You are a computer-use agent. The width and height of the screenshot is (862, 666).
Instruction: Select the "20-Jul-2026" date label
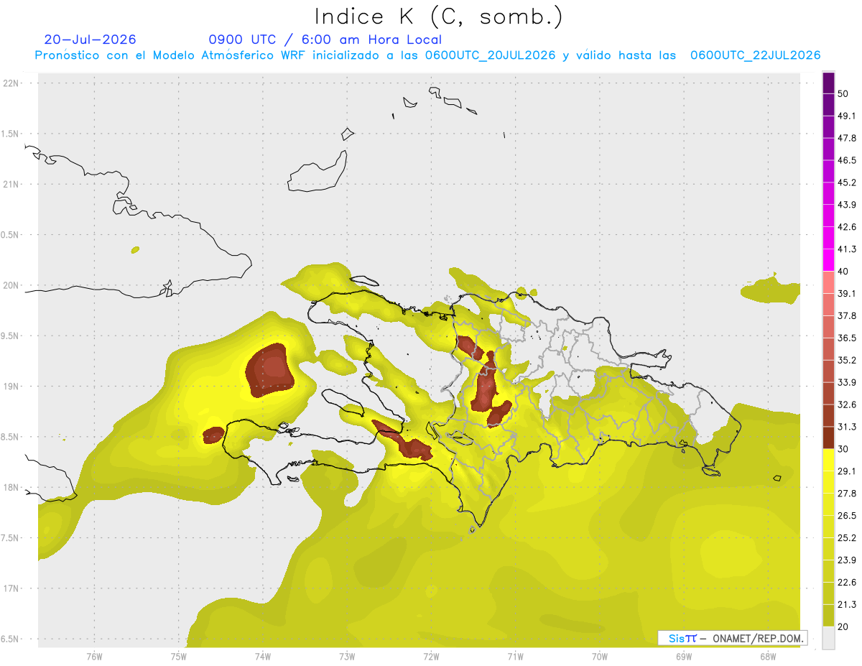point(90,40)
